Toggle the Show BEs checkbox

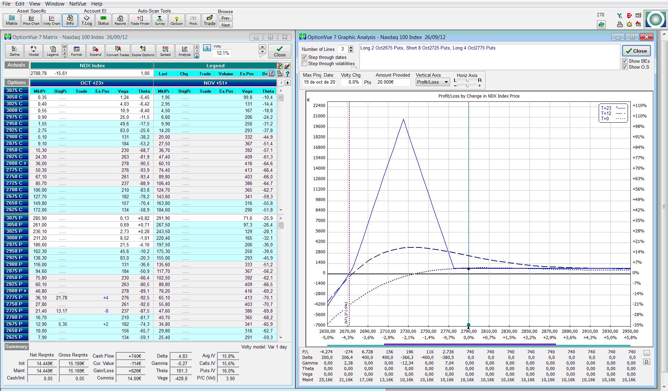(625, 61)
